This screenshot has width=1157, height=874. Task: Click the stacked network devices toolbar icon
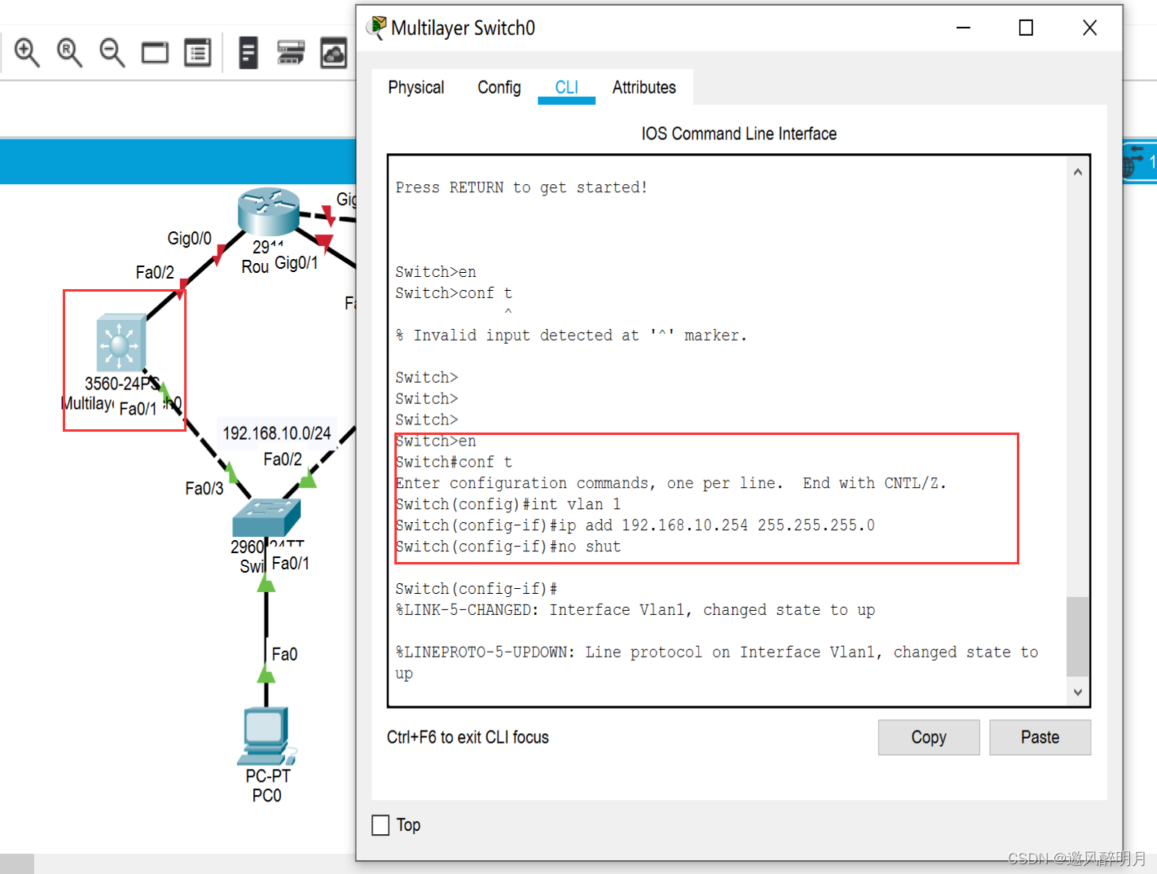(x=291, y=54)
